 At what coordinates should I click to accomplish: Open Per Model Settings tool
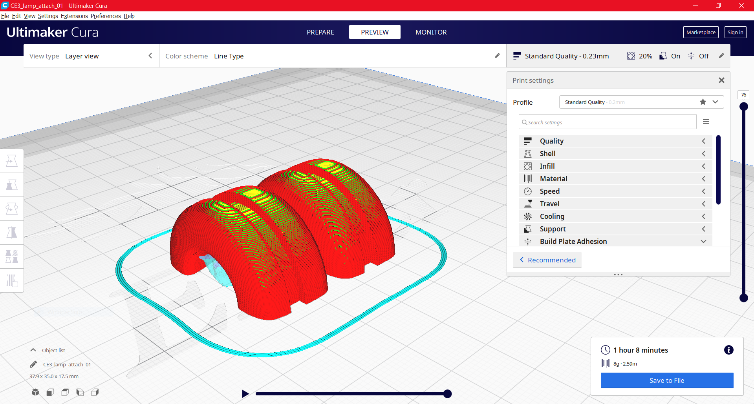pos(12,257)
